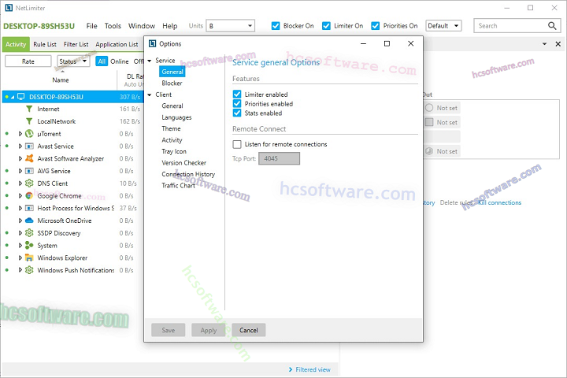Select Traffic Chart in Options tree
This screenshot has height=378, width=567.
click(178, 185)
